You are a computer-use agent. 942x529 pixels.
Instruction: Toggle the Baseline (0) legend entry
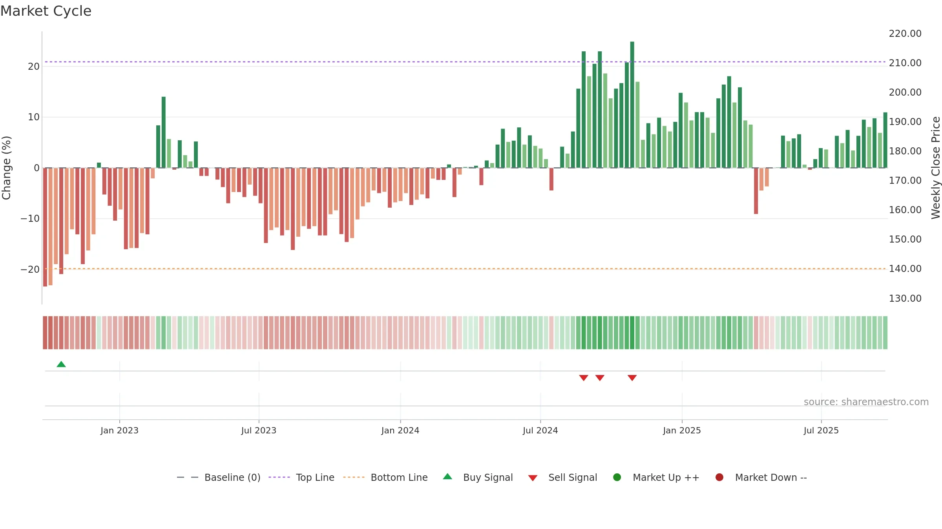pyautogui.click(x=219, y=477)
